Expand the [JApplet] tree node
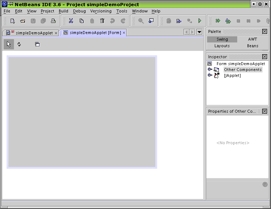 pos(210,75)
